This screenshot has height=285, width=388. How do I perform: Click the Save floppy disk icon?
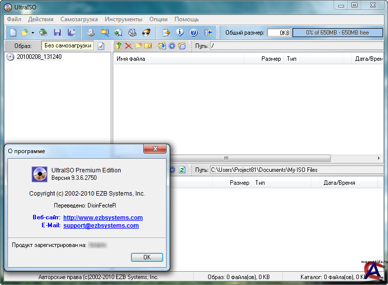pyautogui.click(x=57, y=33)
